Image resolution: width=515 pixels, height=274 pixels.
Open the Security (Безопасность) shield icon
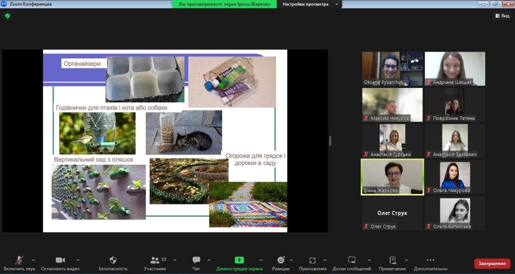[x=113, y=260]
